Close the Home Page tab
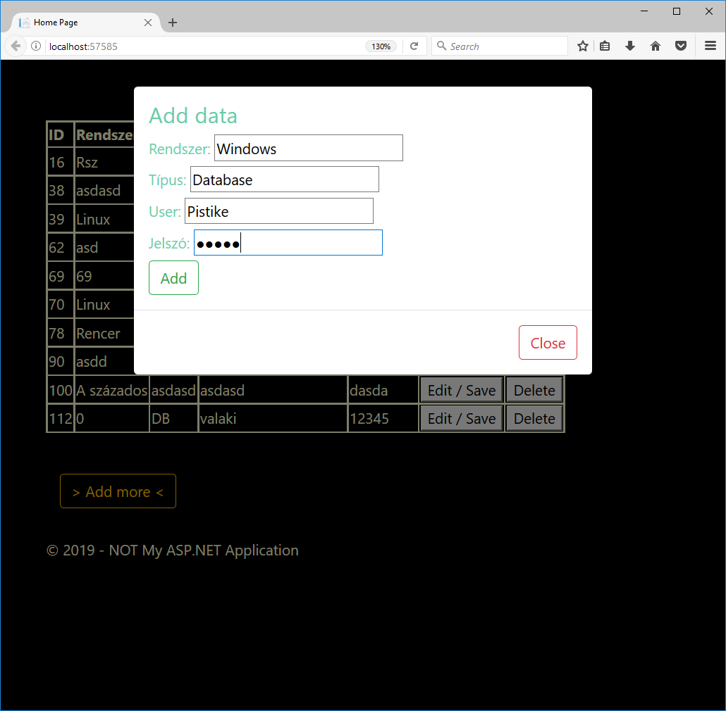726x711 pixels. pyautogui.click(x=148, y=23)
